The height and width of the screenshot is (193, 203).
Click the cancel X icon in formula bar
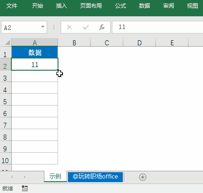coord(69,27)
